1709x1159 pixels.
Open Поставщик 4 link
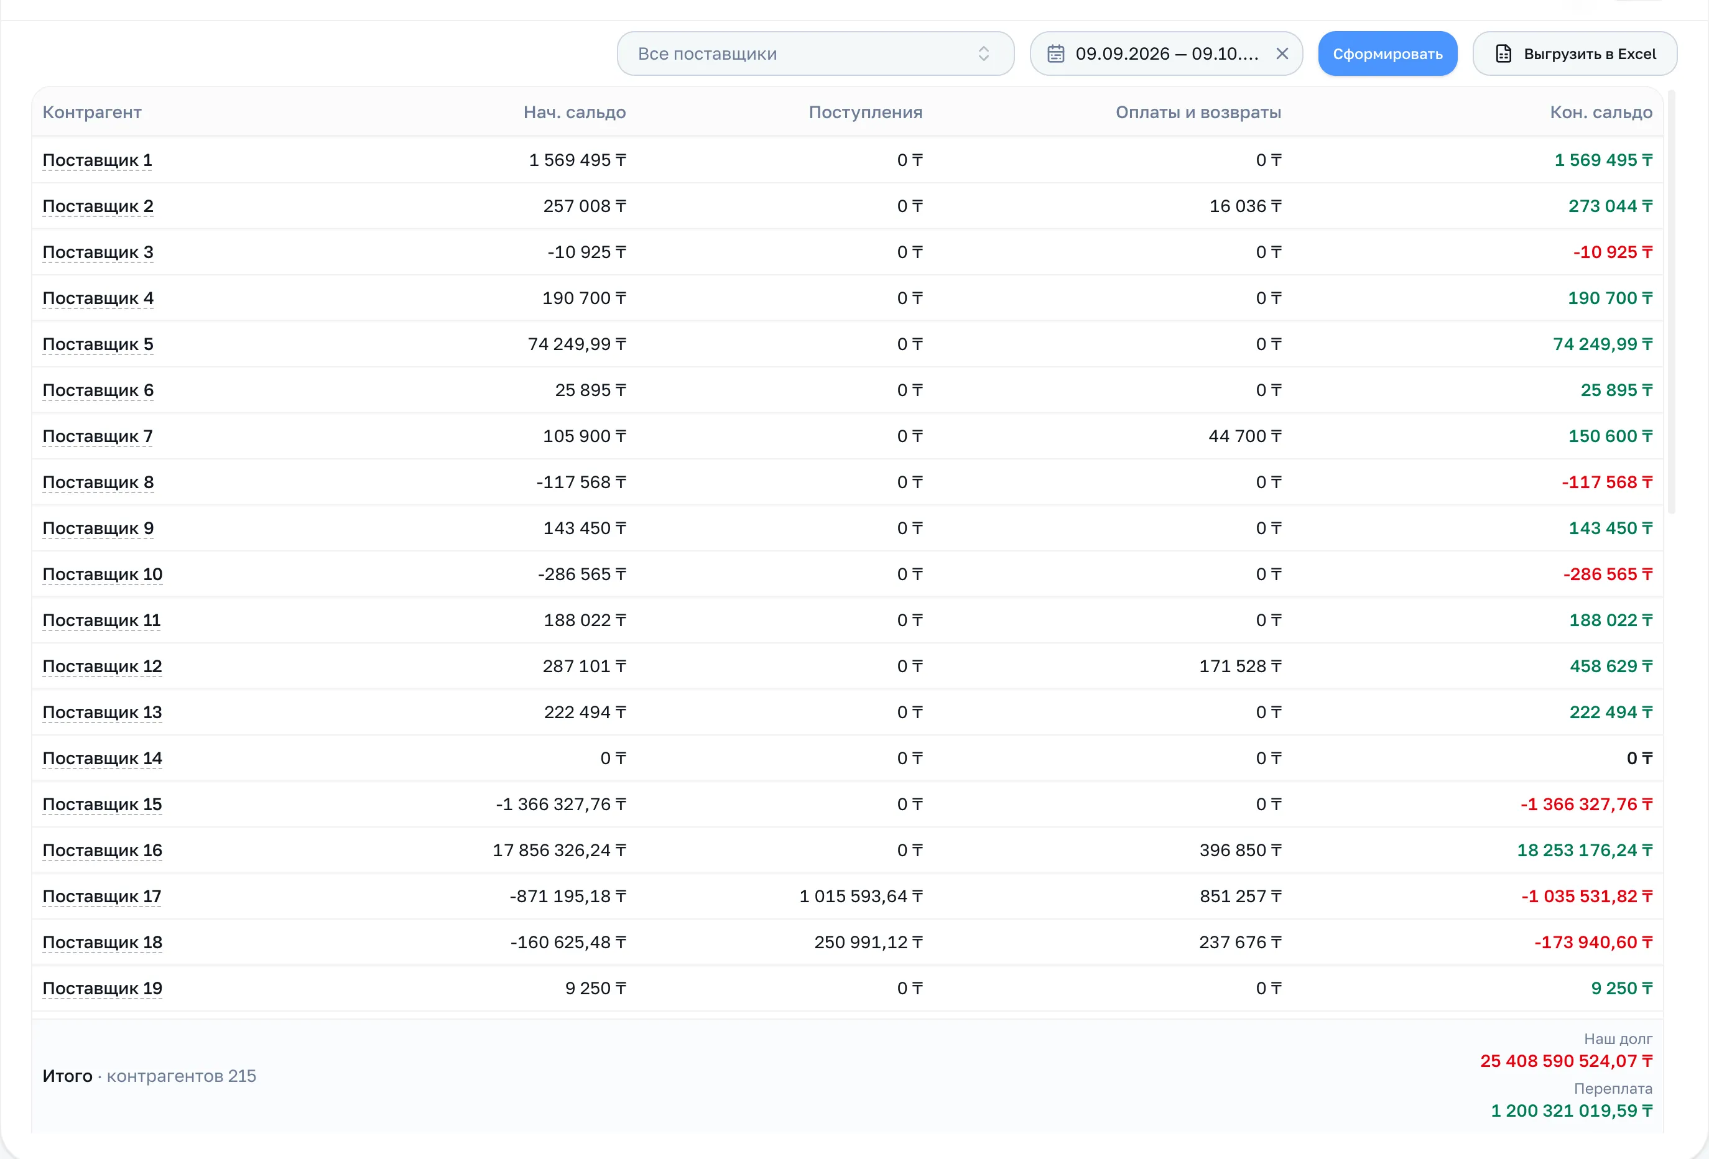pyautogui.click(x=98, y=298)
